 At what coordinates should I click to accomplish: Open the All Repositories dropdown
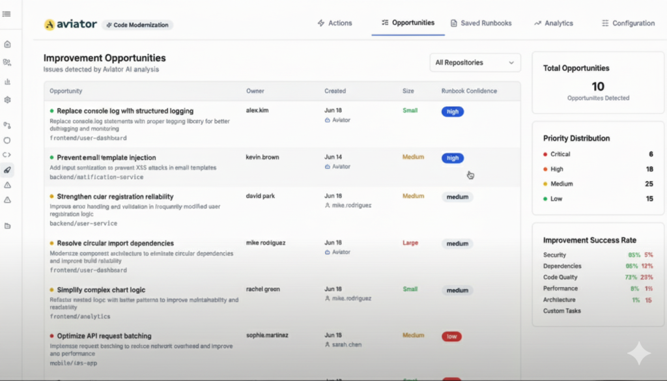pyautogui.click(x=475, y=63)
